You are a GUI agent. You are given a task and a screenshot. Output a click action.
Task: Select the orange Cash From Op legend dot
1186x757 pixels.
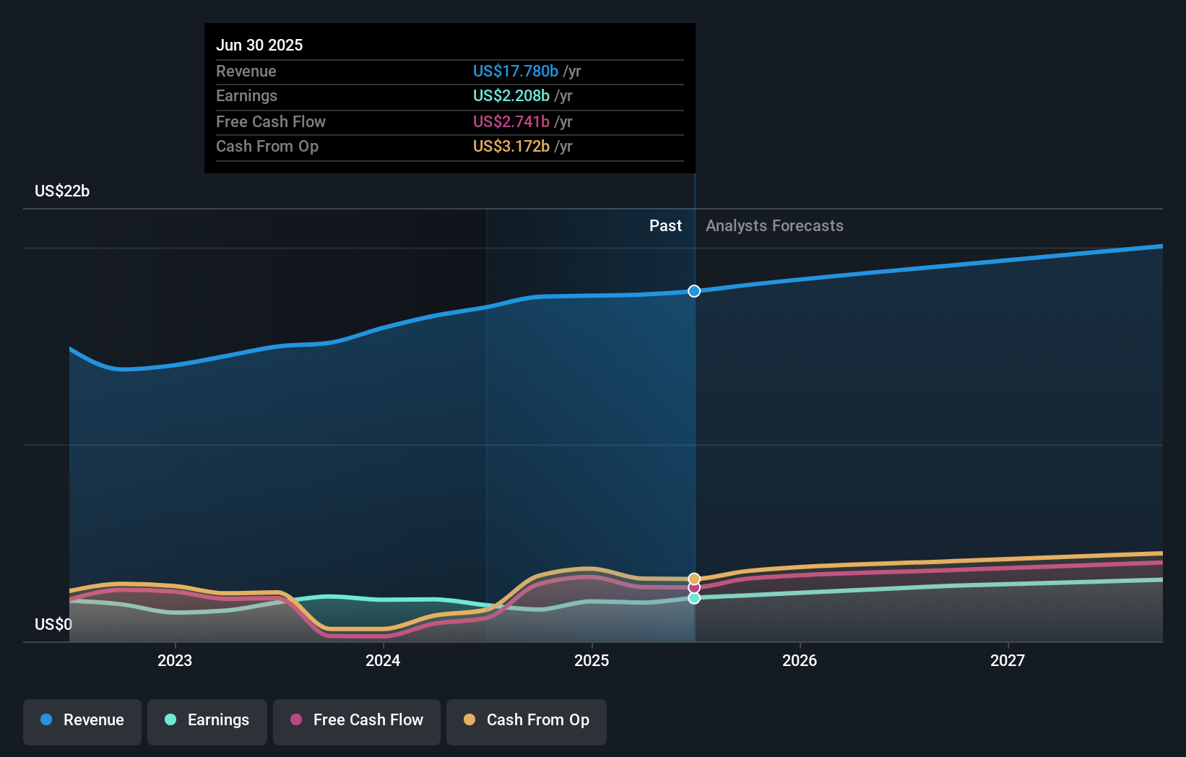coord(469,720)
